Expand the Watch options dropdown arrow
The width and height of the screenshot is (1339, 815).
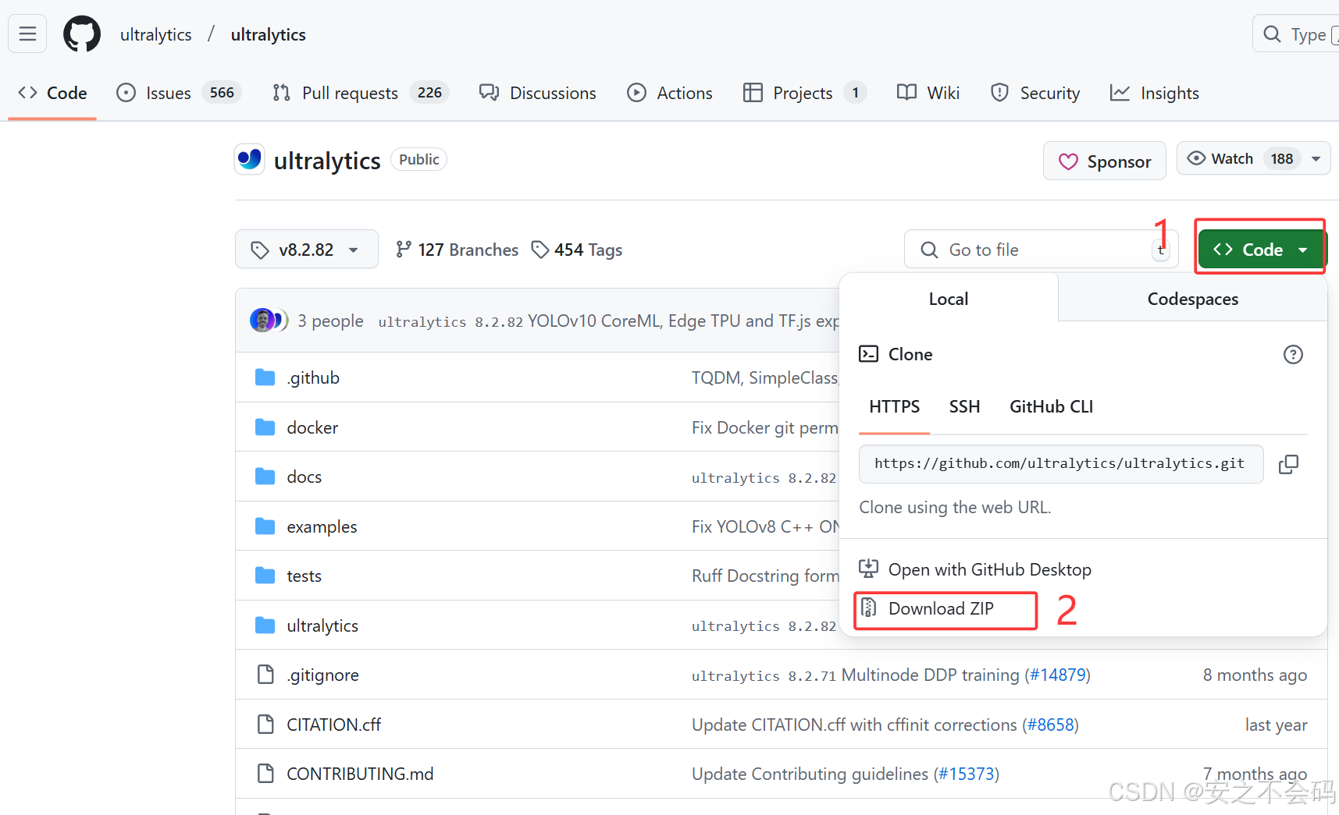(1316, 159)
